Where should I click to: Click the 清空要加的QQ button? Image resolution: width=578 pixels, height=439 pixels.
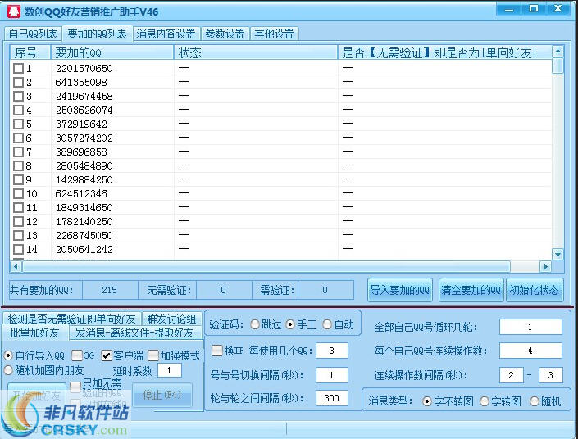(471, 290)
